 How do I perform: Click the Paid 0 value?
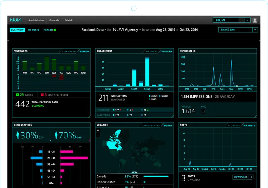coord(203,111)
